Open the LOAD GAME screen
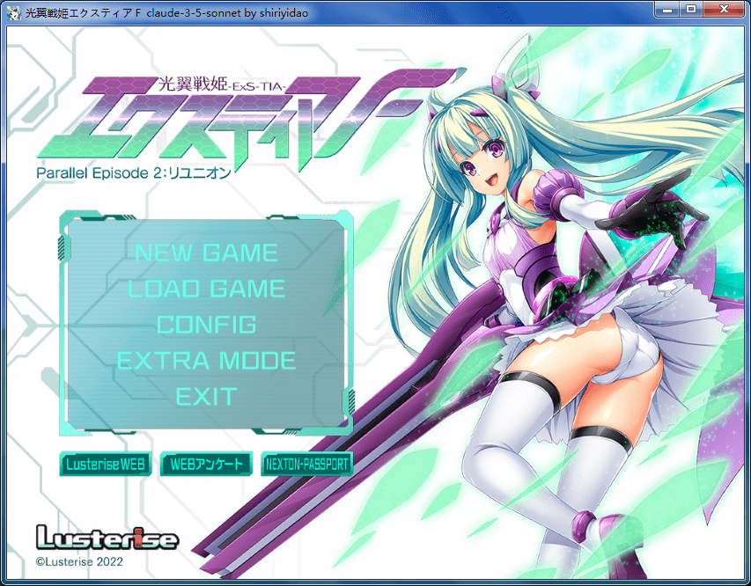The width and height of the screenshot is (751, 586). click(206, 289)
